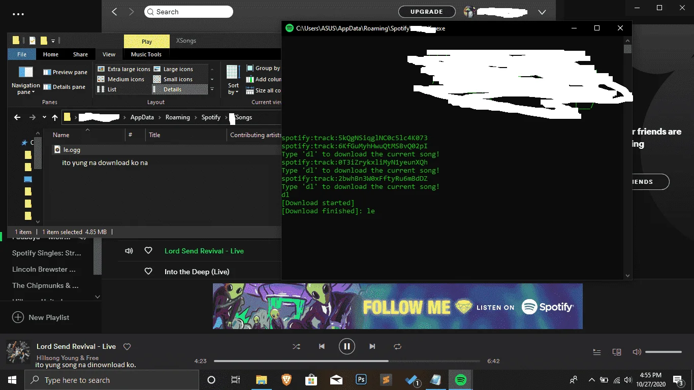This screenshot has height=390, width=694.
Task: Open the Sort by dropdown
Action: point(233,80)
